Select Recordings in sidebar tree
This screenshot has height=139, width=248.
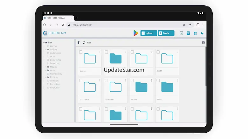[x=55, y=84]
